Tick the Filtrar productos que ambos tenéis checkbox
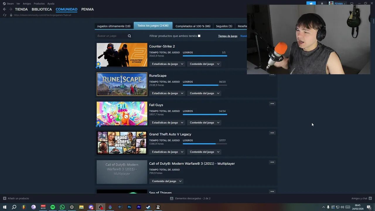Viewport: 375px width, 211px height. tap(199, 36)
